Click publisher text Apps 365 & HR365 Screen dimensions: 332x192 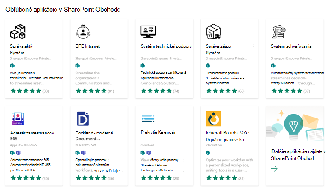coord(23,145)
